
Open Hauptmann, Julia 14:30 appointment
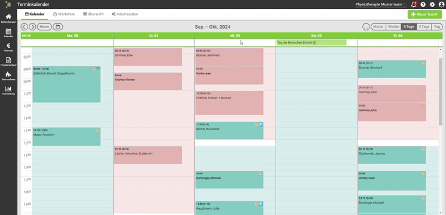[229, 208]
